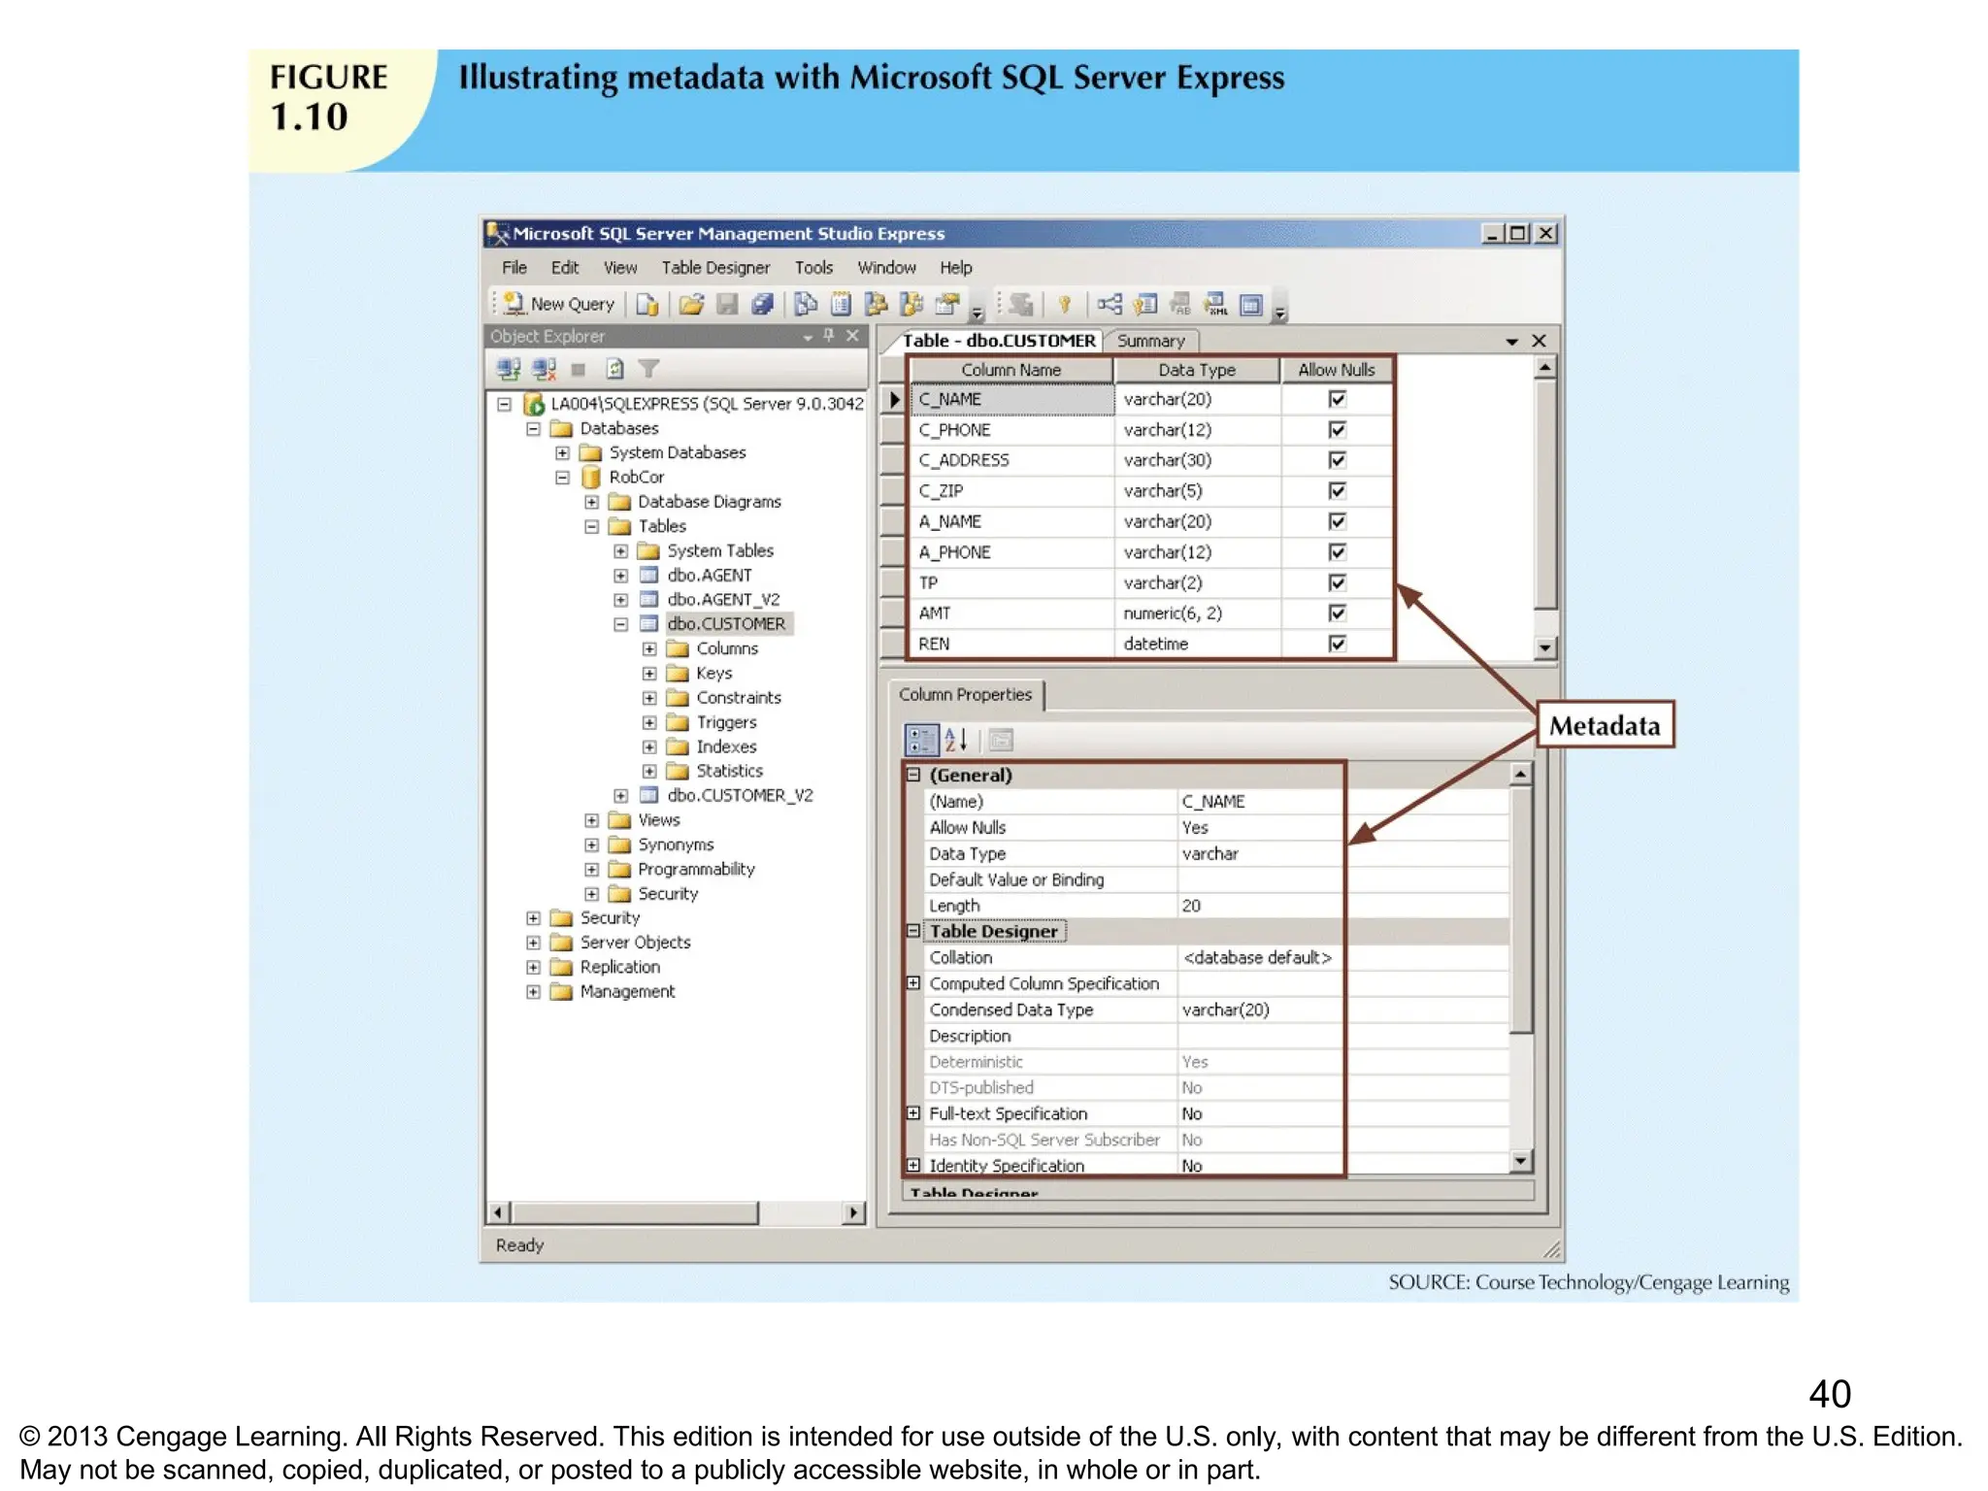Image resolution: width=1988 pixels, height=1491 pixels.
Task: Open the Table Designer menu
Action: pyautogui.click(x=714, y=268)
